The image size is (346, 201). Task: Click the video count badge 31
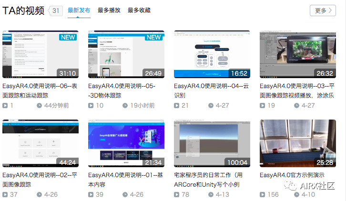click(56, 10)
